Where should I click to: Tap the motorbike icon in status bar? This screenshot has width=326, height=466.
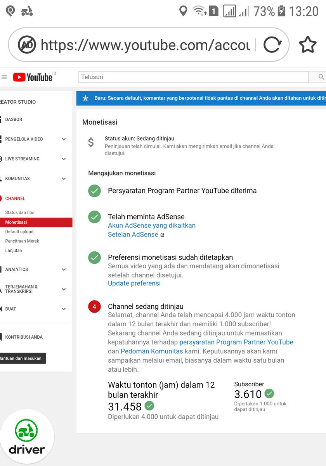tap(27, 11)
